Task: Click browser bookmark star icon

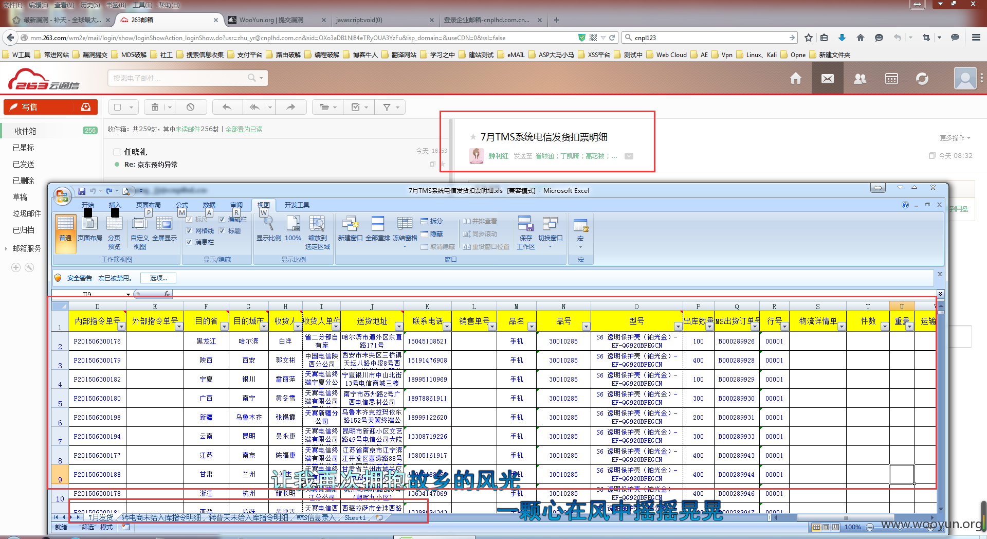Action: pyautogui.click(x=809, y=38)
